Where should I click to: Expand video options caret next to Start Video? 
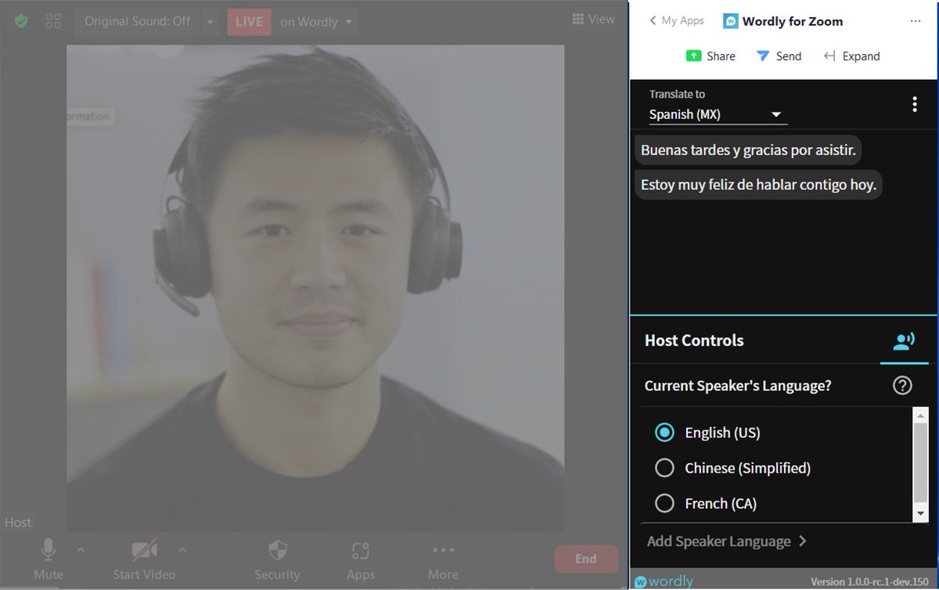182,549
